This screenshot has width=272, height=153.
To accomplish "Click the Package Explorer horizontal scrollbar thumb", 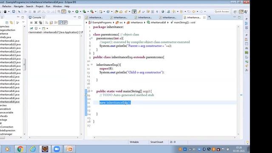I will [x=3, y=138].
